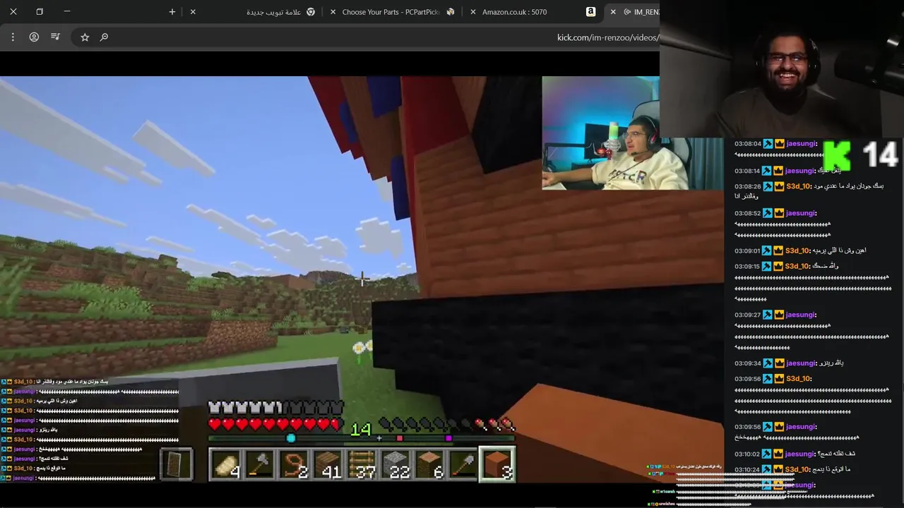Bookmark this page with the star icon
Viewport: 904px width, 508px height.
coord(85,37)
